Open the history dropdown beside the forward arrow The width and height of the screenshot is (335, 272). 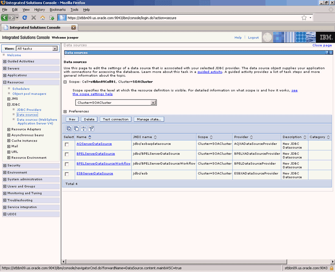(17, 18)
